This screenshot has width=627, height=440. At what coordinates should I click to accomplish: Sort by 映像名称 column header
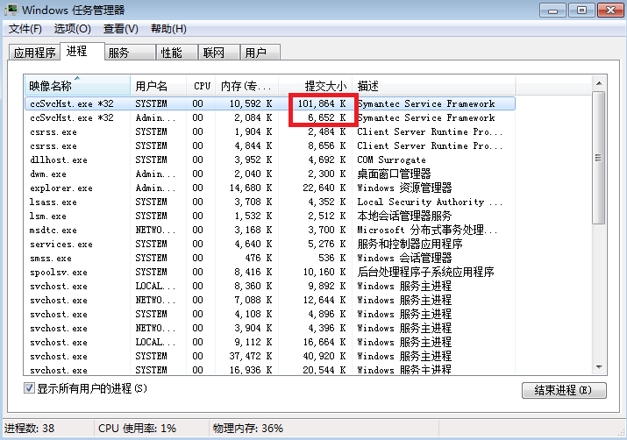[77, 86]
